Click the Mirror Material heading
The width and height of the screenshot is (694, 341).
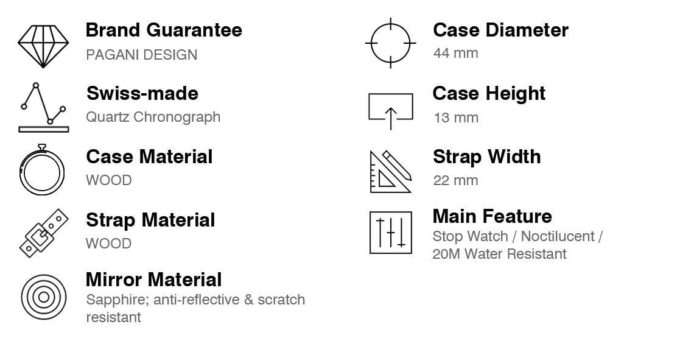[x=153, y=280]
